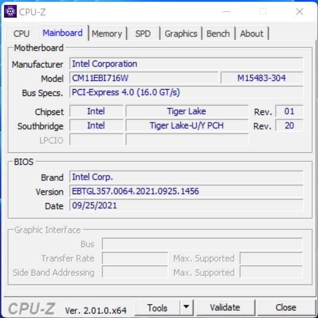Close the window with title bar X
The width and height of the screenshot is (318, 318).
[x=300, y=12]
